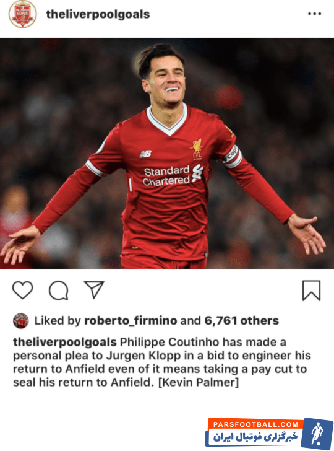Viewport: 334px width, 451px height.
Task: View the list of 6,761 others who liked
Action: coord(241,321)
